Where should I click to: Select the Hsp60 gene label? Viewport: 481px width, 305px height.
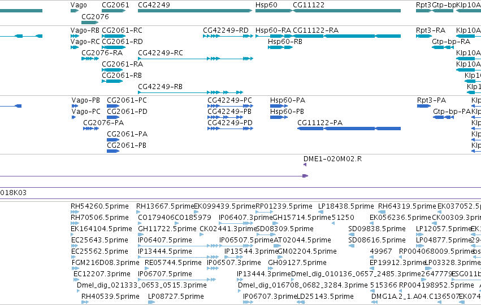click(266, 5)
